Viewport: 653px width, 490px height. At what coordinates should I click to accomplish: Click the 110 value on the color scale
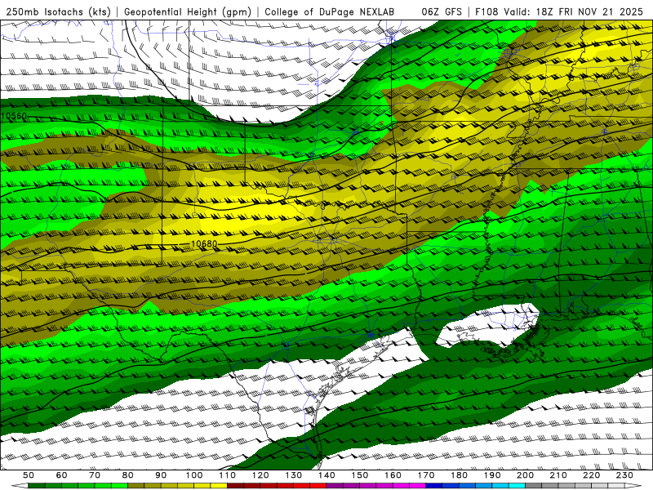(228, 475)
